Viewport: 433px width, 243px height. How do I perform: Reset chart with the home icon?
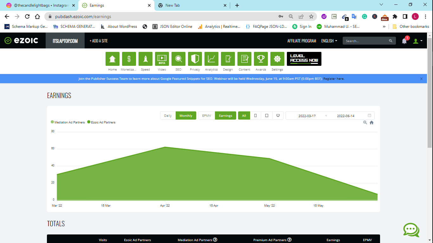click(372, 122)
